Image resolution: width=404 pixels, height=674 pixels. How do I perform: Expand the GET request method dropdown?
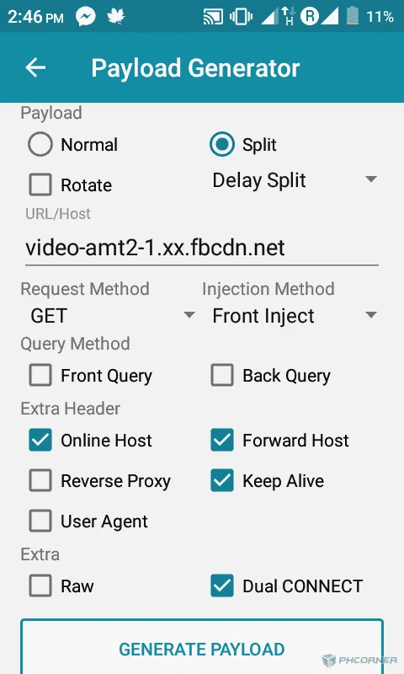(111, 315)
